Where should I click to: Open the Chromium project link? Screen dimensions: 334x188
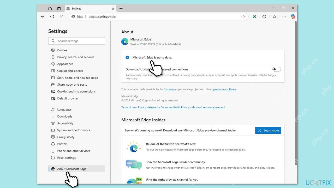(170, 89)
